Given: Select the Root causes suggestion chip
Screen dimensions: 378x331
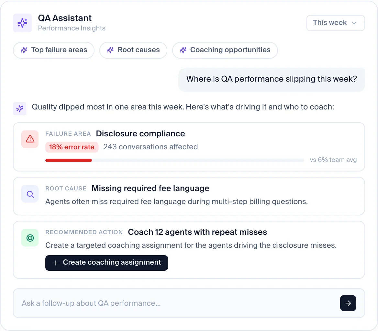Looking at the screenshot, I should click(x=133, y=50).
